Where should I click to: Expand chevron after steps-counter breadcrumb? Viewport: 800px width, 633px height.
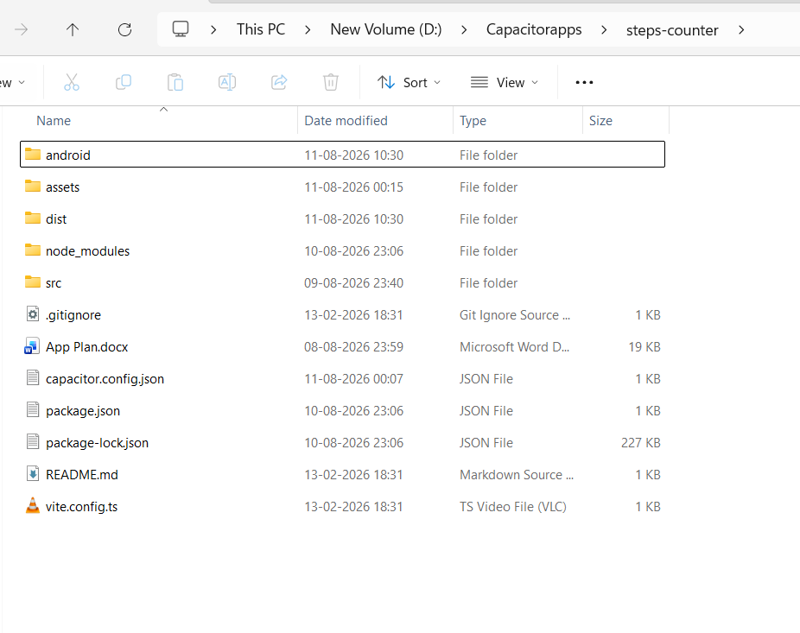click(741, 30)
